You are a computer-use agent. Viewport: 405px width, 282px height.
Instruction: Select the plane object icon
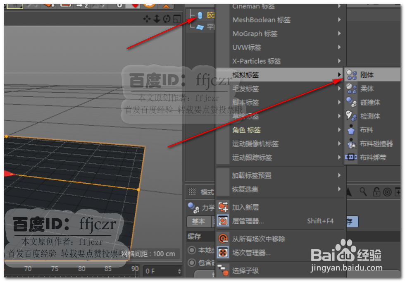pyautogui.click(x=200, y=27)
